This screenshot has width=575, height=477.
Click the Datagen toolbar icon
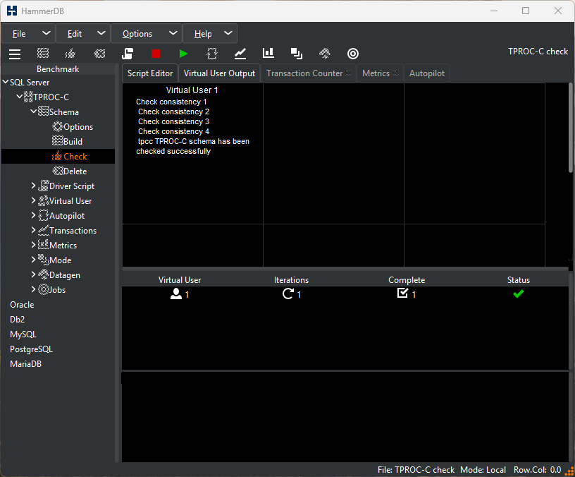pyautogui.click(x=325, y=54)
